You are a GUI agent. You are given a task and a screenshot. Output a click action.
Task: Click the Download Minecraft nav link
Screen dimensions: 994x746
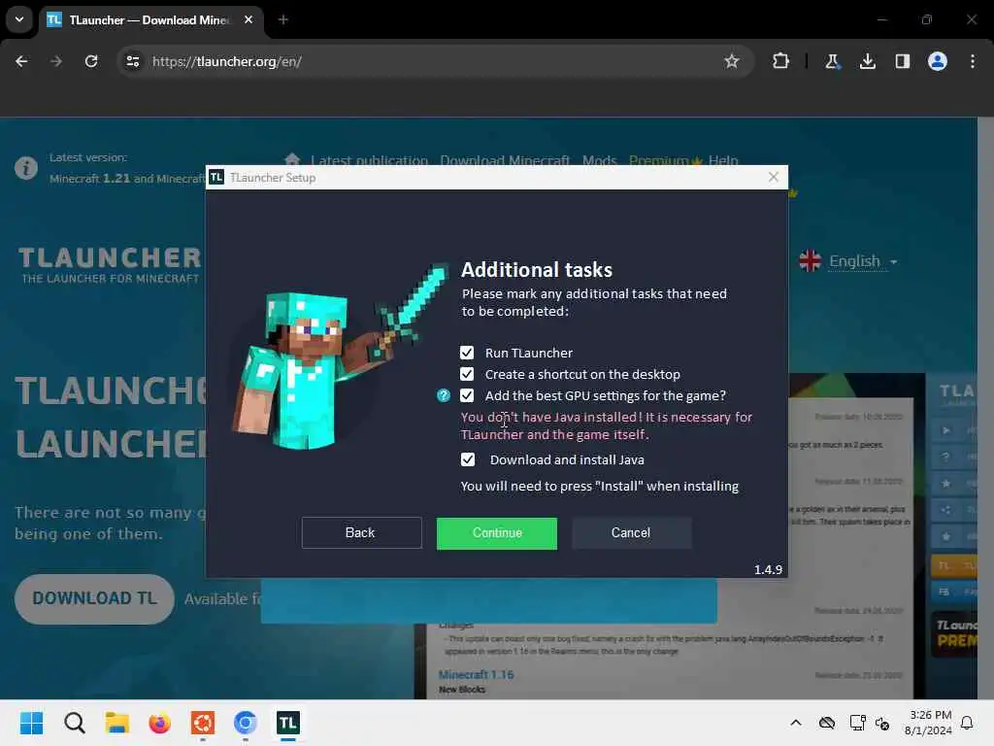(505, 160)
